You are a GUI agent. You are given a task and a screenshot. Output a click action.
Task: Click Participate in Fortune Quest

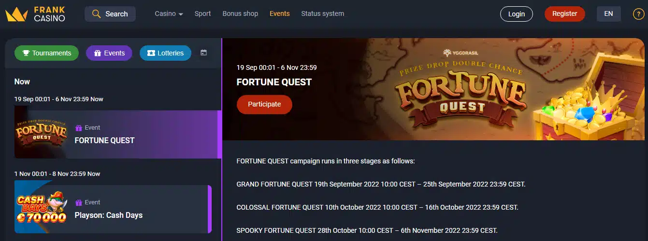click(264, 104)
